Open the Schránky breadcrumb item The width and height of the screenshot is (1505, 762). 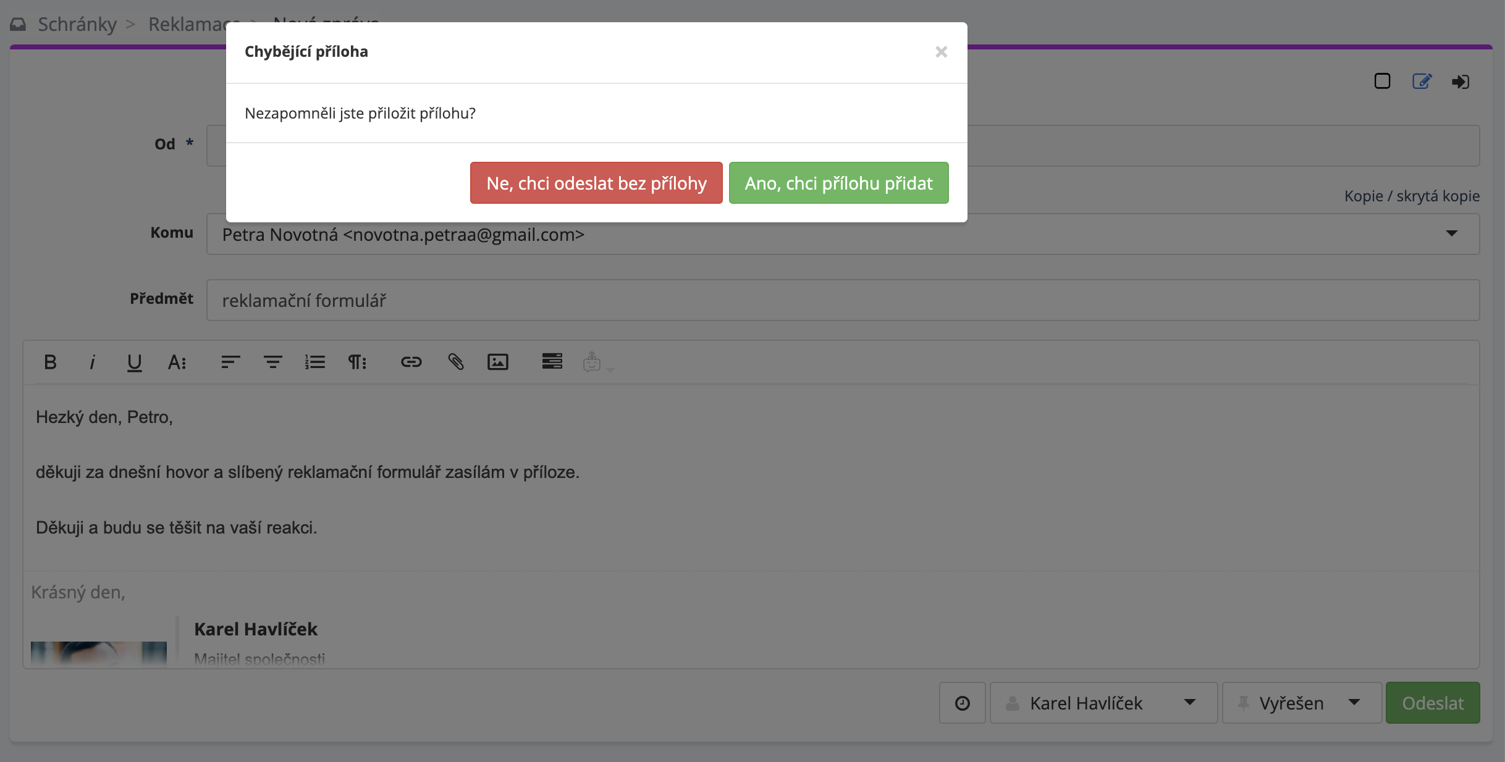pyautogui.click(x=77, y=24)
